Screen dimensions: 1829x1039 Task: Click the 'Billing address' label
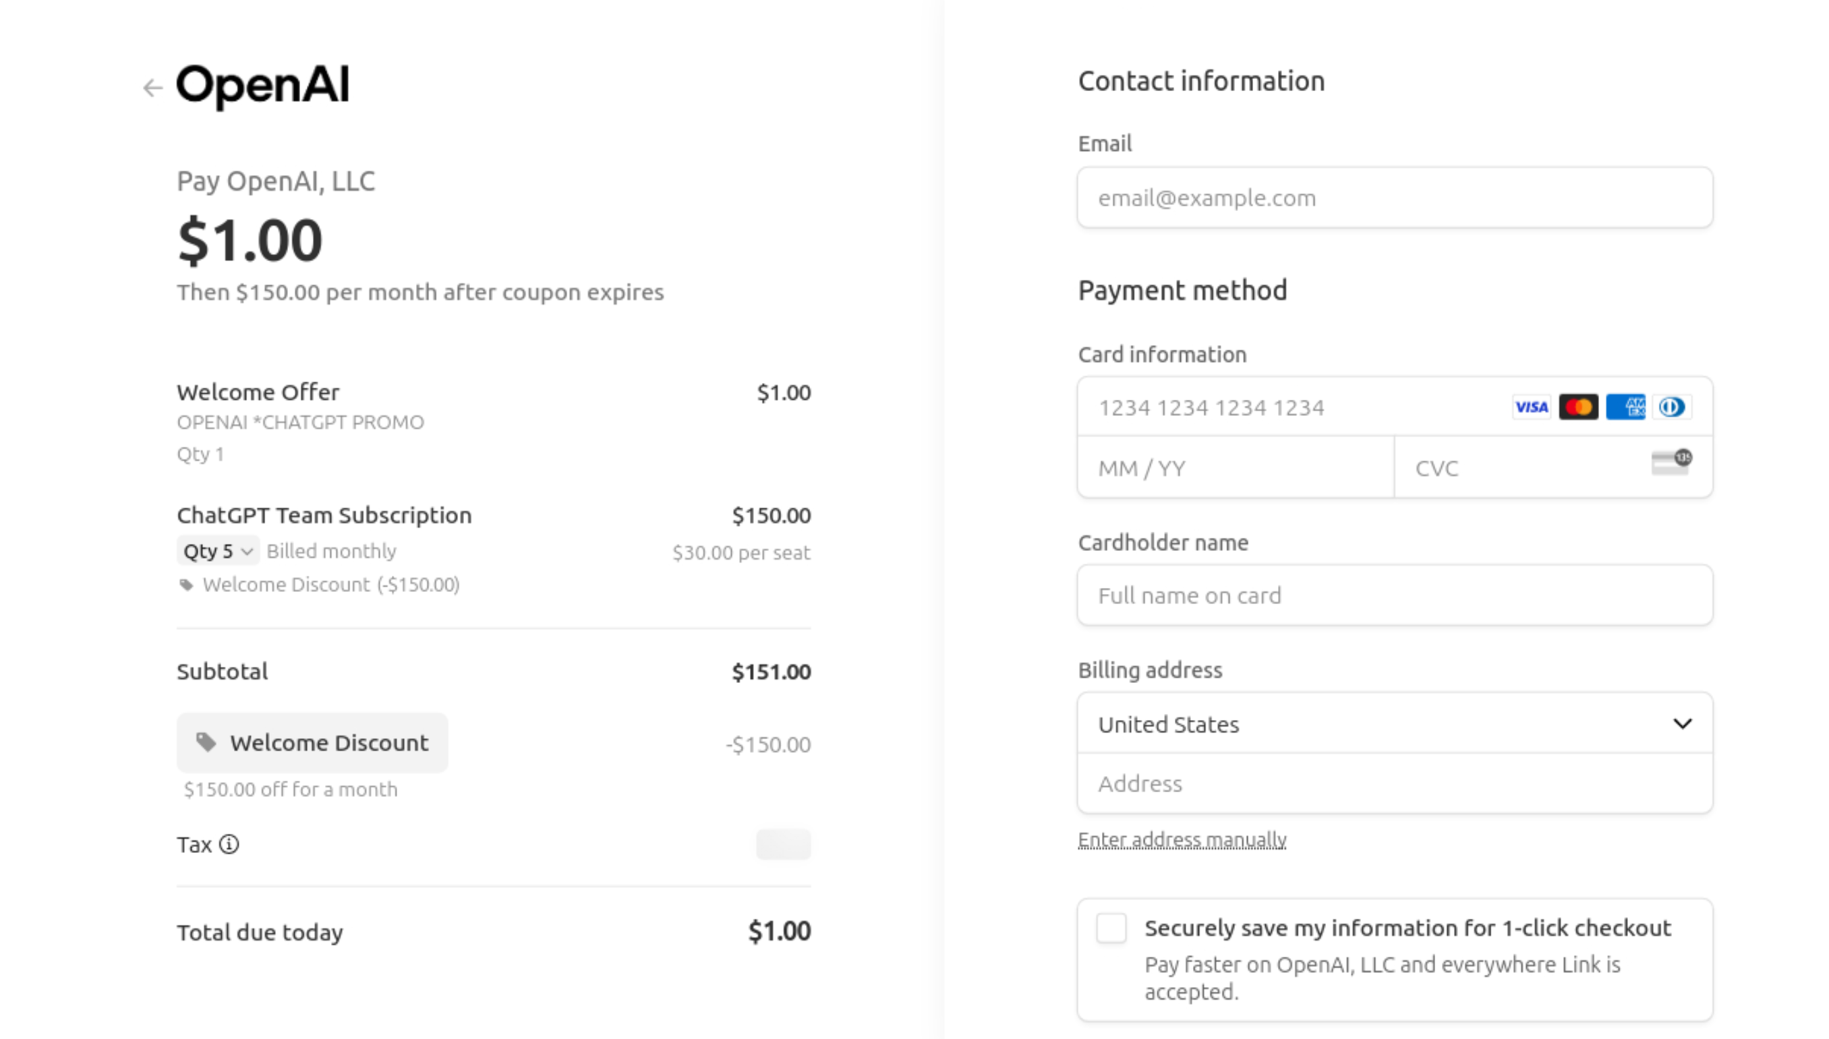pyautogui.click(x=1150, y=670)
